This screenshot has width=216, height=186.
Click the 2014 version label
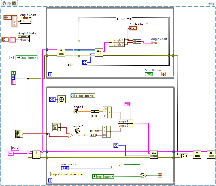pyautogui.click(x=211, y=4)
